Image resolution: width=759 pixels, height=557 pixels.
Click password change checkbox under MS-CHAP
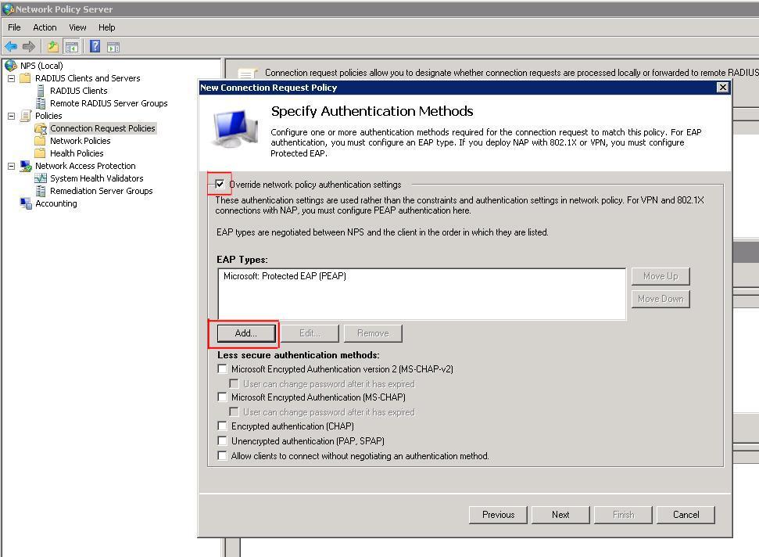tap(234, 412)
